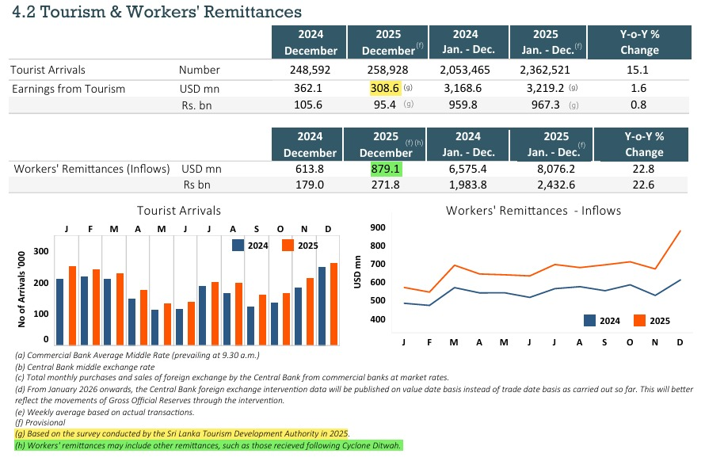Click the orange line's December peak in remittances chart

pos(680,231)
